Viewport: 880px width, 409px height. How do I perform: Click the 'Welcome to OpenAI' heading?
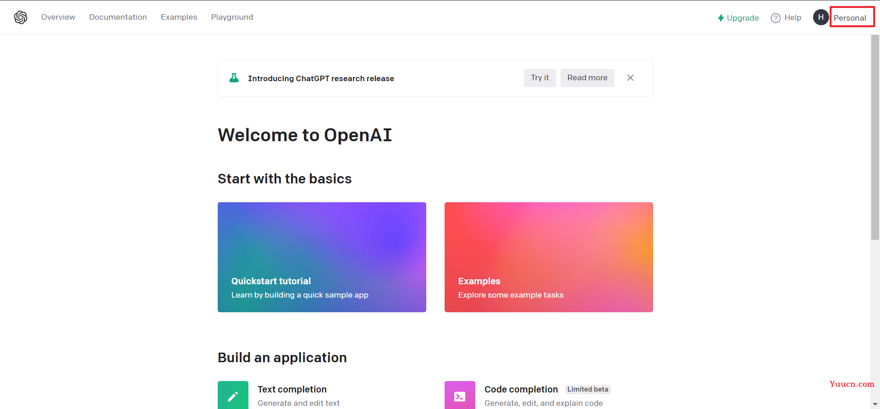[x=305, y=135]
